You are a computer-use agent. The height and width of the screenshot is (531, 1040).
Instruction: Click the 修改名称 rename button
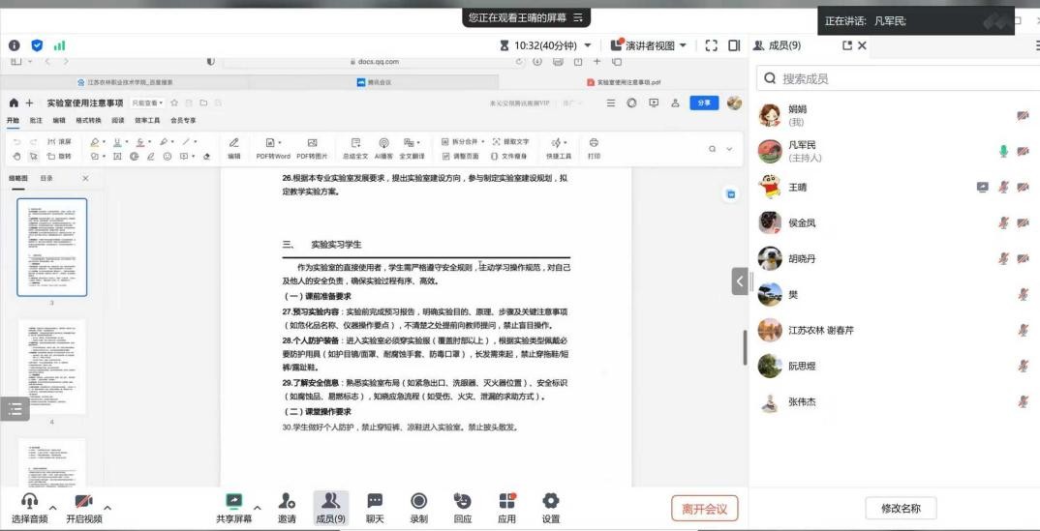[901, 508]
